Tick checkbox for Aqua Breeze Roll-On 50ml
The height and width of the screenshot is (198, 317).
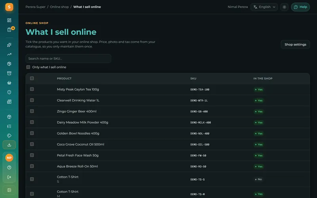(32, 166)
